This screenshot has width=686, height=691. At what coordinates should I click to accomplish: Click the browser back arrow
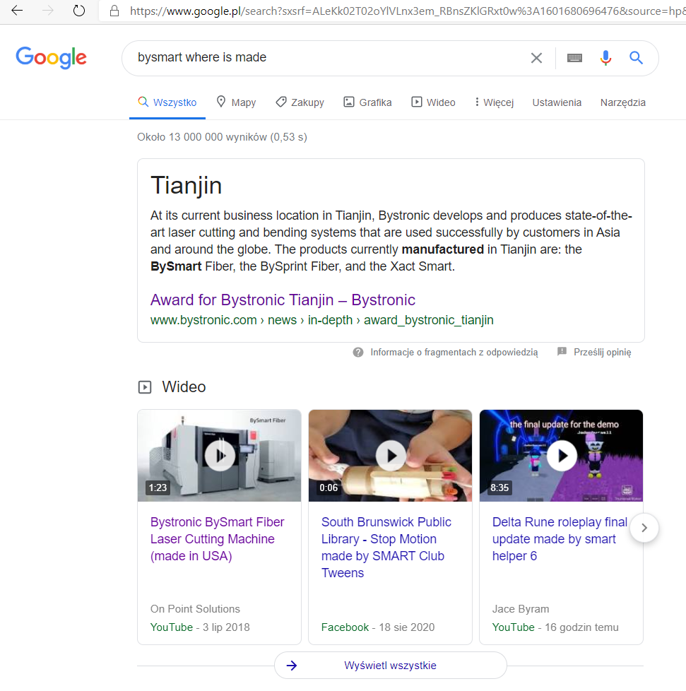[x=17, y=11]
